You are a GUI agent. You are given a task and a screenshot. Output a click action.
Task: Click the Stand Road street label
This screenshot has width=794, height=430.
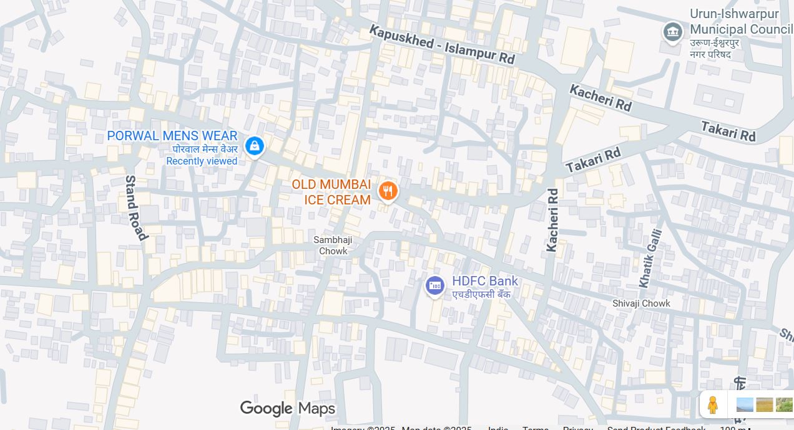click(136, 208)
